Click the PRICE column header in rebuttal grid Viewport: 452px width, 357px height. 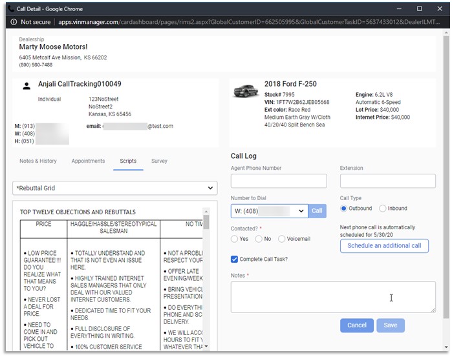coord(43,224)
